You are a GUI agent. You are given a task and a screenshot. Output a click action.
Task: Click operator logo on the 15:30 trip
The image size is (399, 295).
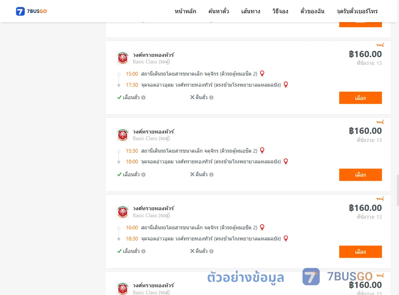click(x=123, y=135)
